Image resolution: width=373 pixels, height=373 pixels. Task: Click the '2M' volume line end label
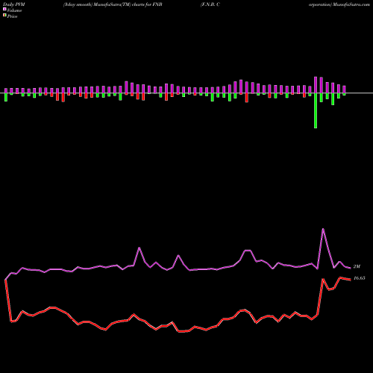point(357,266)
